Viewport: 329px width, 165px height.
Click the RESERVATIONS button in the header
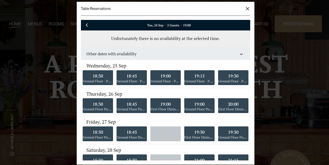[x=298, y=24]
